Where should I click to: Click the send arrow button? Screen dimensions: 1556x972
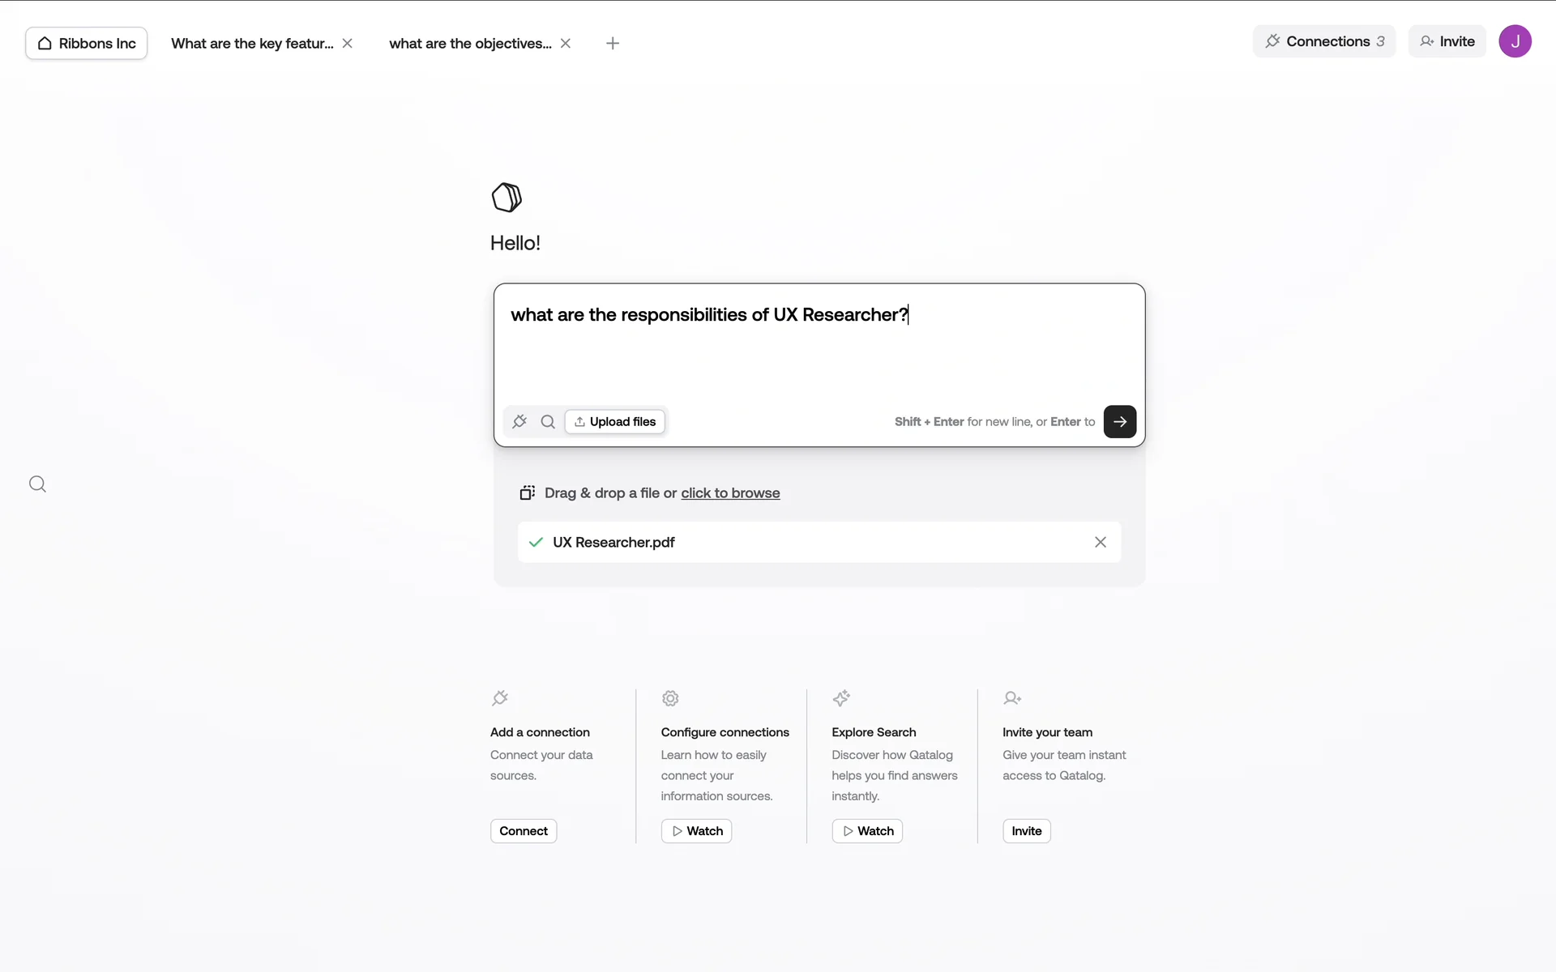coord(1119,421)
